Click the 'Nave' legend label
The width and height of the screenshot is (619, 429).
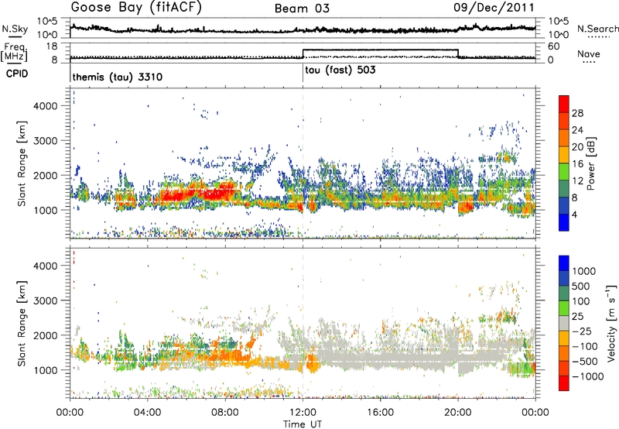tap(589, 53)
